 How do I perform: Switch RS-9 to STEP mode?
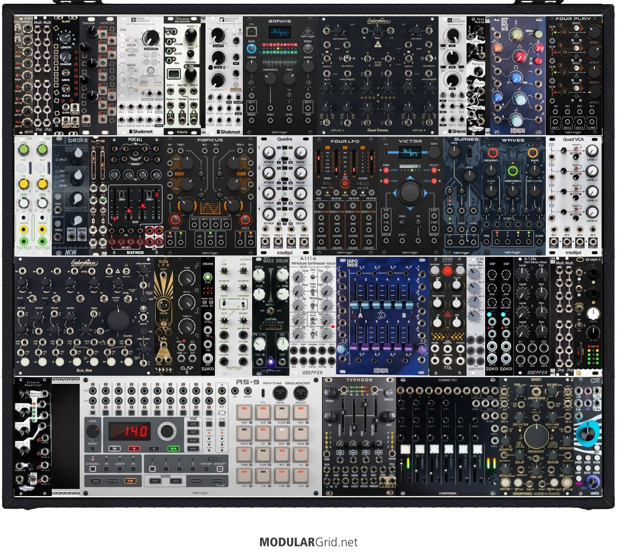130,481
